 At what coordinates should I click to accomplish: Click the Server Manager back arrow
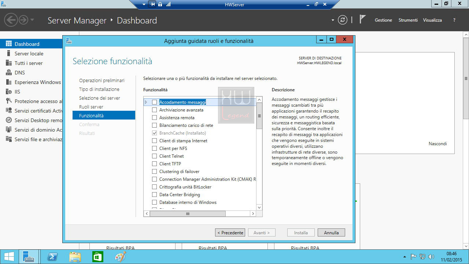point(11,19)
